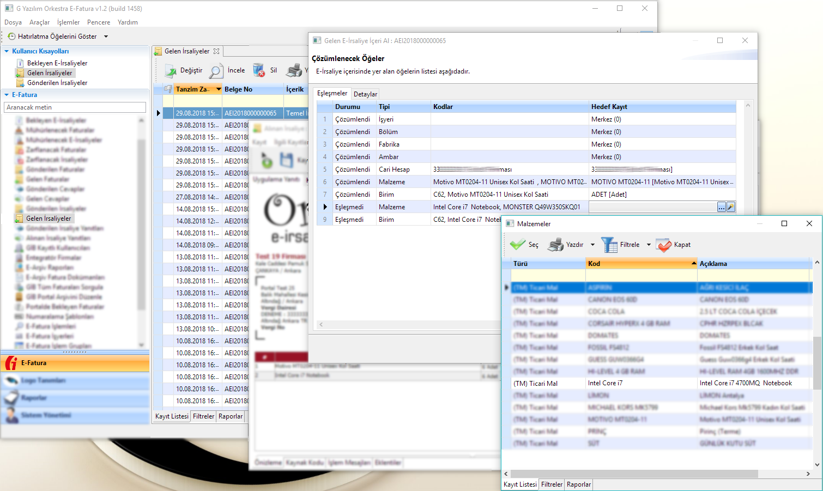The width and height of the screenshot is (823, 491).
Task: Click the Seç green checkmark icon
Action: click(x=517, y=245)
